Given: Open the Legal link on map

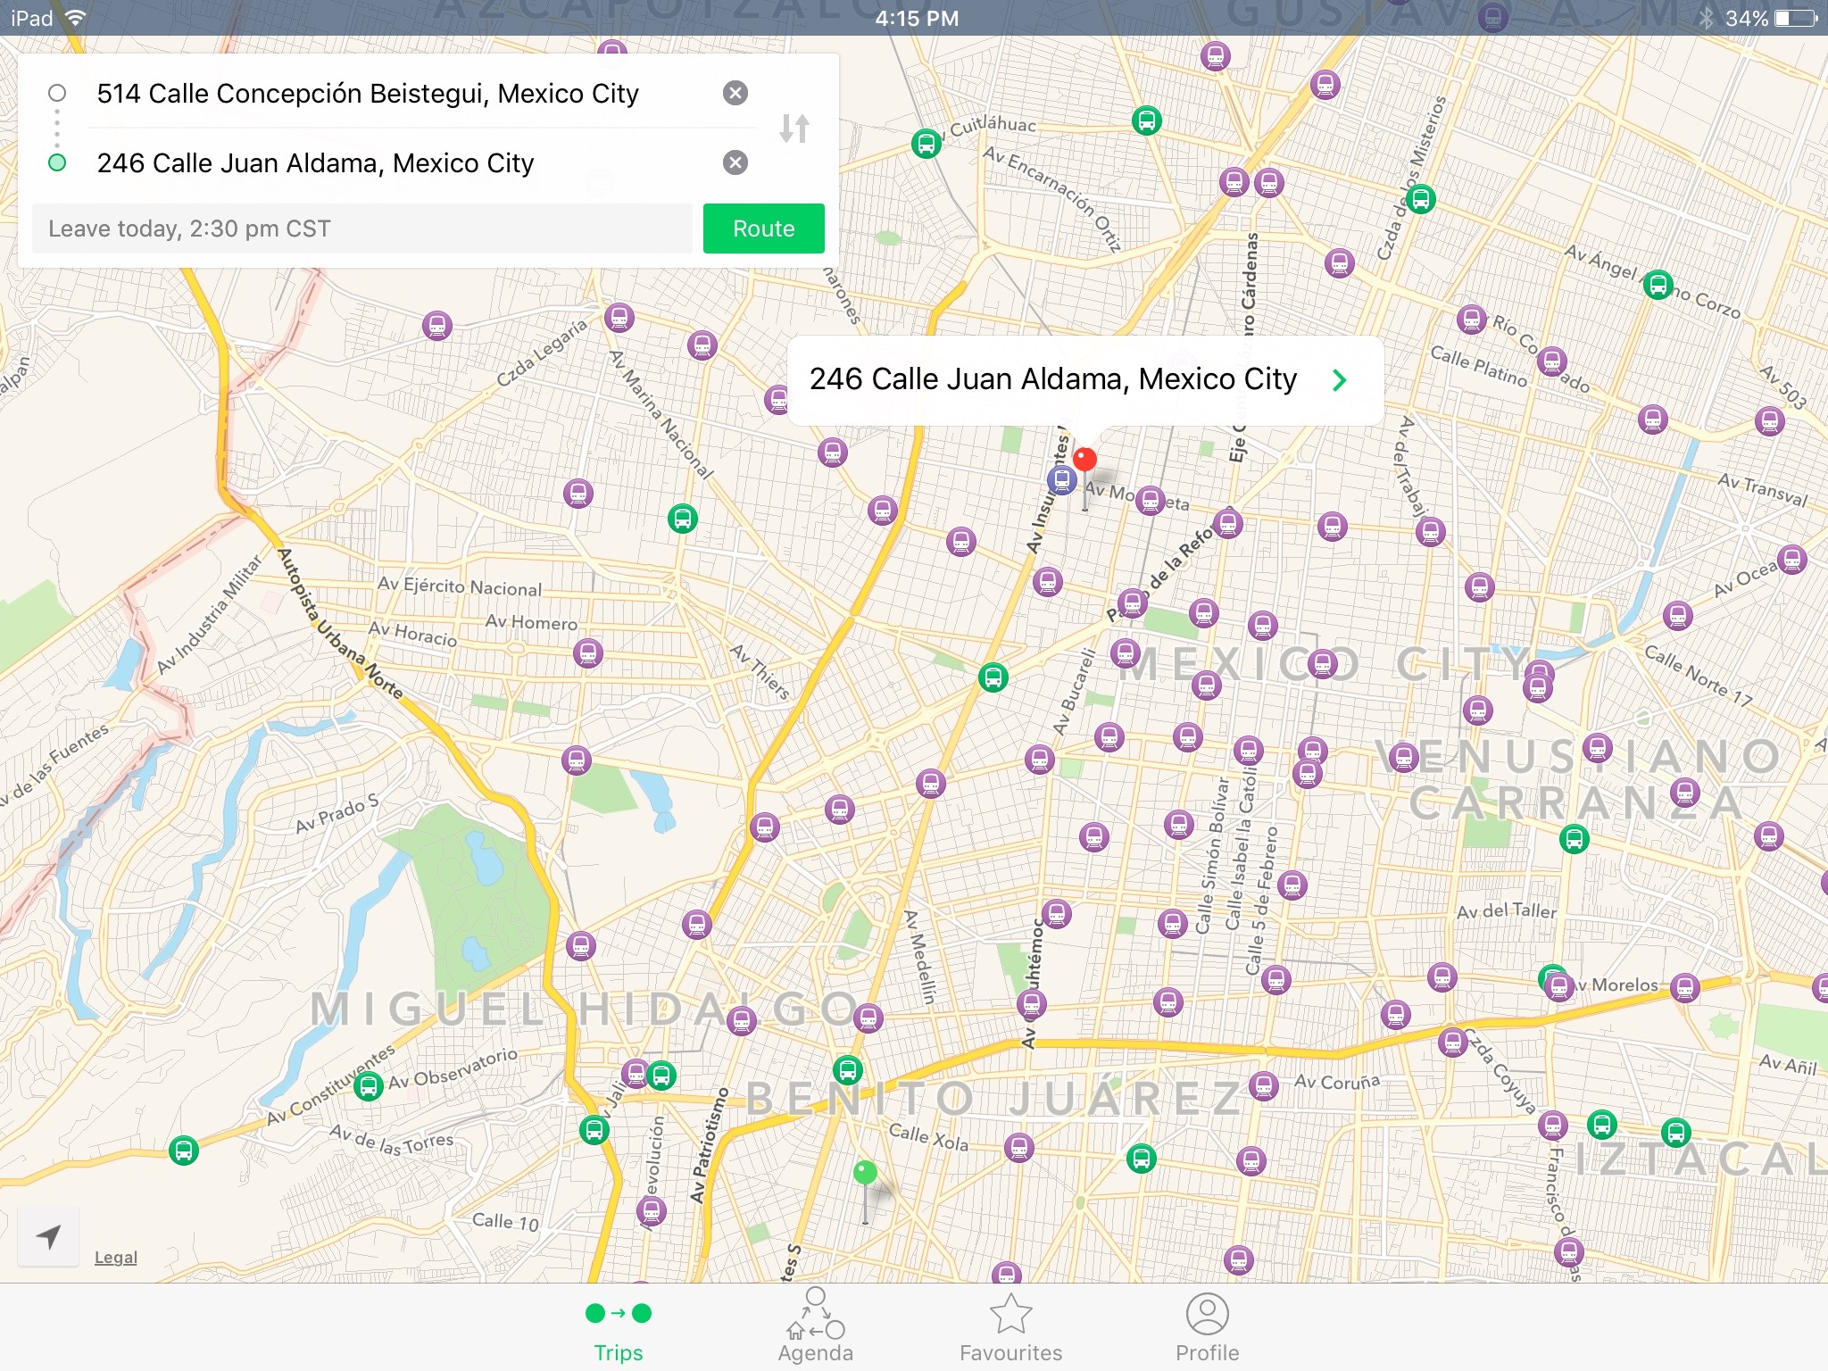Looking at the screenshot, I should 115,1257.
